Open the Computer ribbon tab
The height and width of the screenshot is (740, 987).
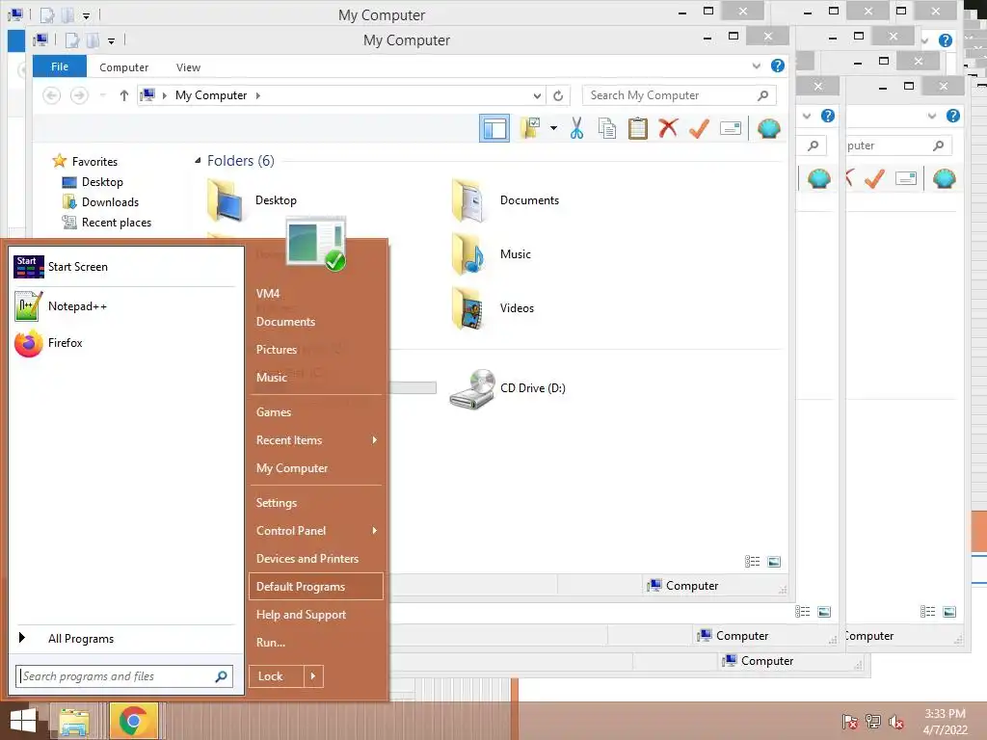coord(123,67)
